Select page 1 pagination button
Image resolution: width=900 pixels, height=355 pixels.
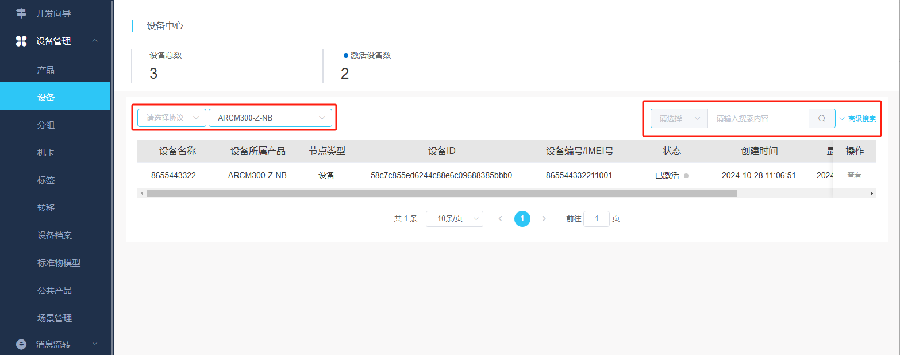point(522,219)
